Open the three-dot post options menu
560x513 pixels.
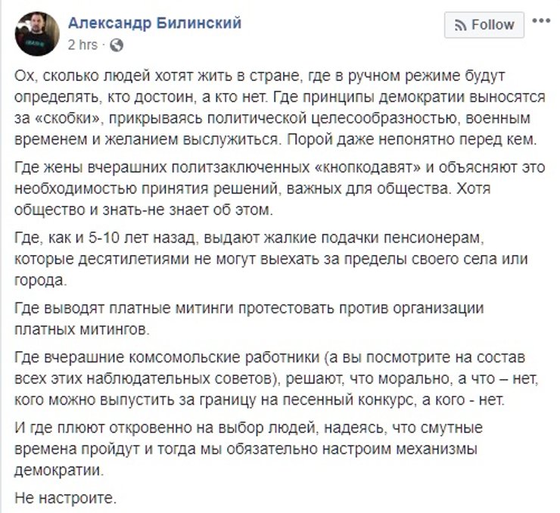[541, 21]
